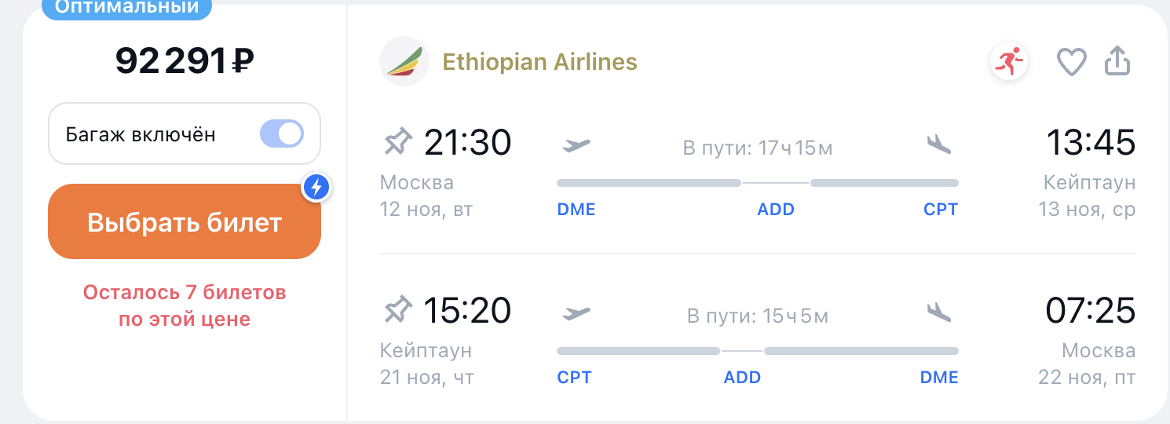
Task: Click the CPT code on return route
Action: pyautogui.click(x=574, y=378)
